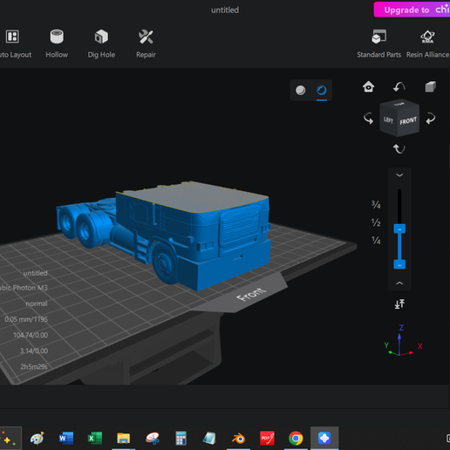Open Calculator from the taskbar

click(181, 438)
